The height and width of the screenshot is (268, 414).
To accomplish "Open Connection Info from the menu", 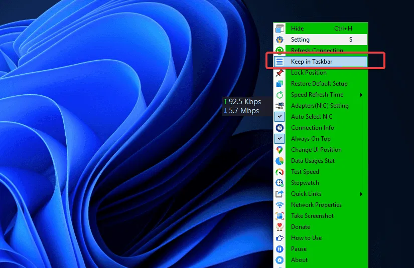I will pyautogui.click(x=312, y=128).
